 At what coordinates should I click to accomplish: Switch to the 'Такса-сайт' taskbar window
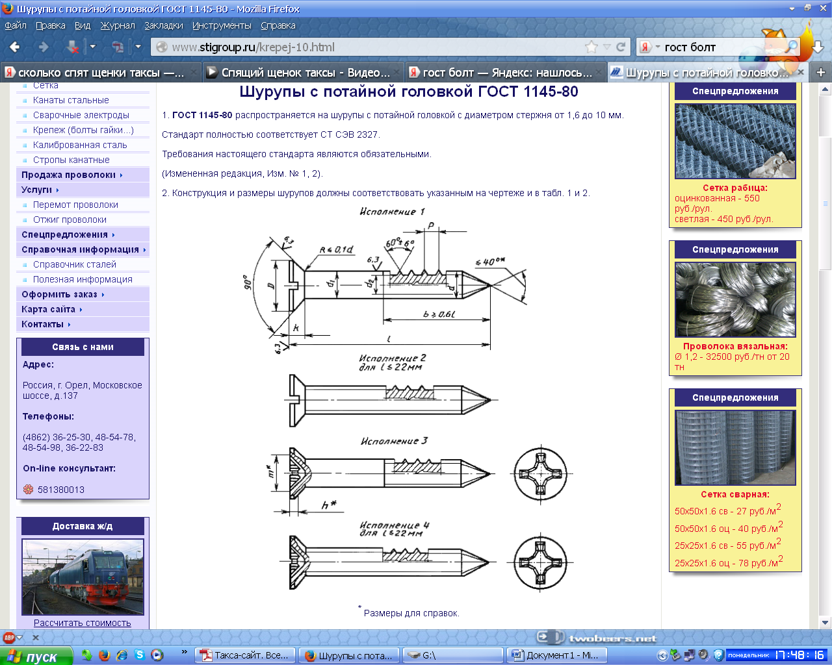tap(246, 655)
